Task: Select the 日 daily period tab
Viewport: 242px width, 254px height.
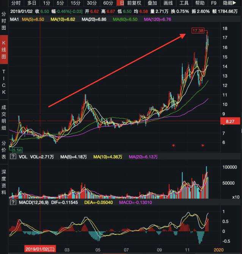Action: pos(121,3)
